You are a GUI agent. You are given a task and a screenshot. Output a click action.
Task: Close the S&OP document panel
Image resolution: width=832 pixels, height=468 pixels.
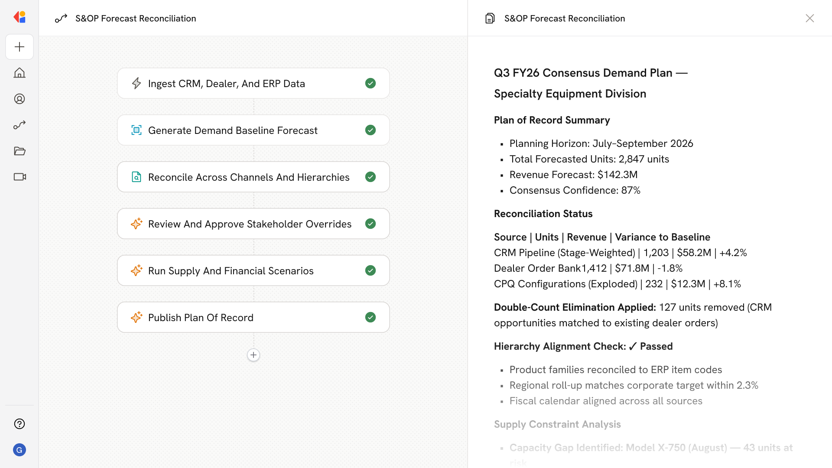tap(809, 18)
